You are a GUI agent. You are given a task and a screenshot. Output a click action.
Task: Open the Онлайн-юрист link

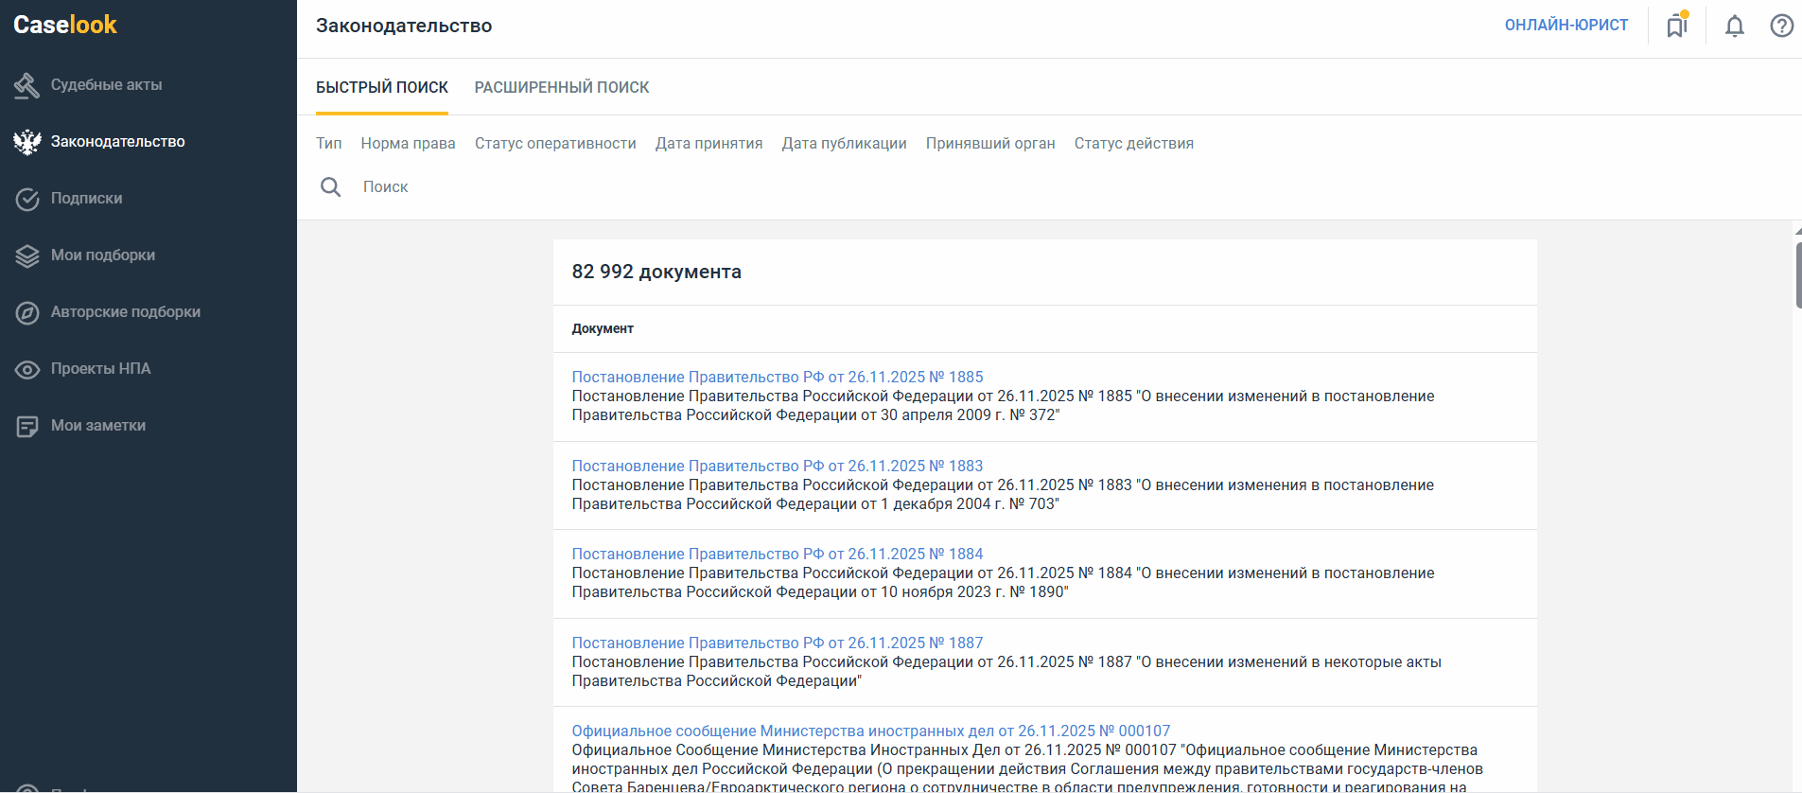click(x=1566, y=26)
